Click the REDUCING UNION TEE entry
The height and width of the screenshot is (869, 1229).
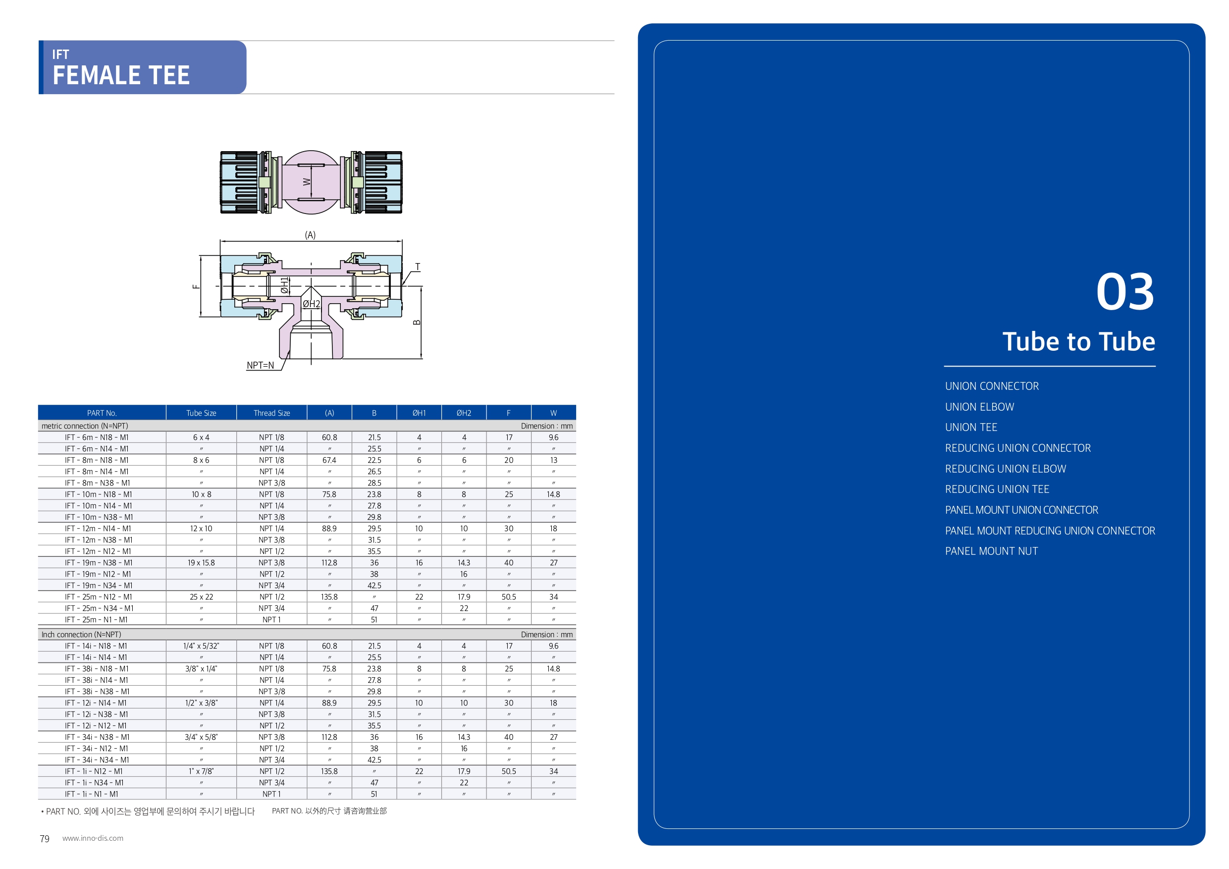(x=996, y=489)
